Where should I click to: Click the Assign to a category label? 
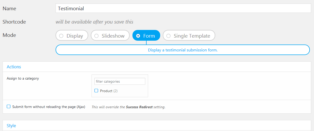[23, 78]
